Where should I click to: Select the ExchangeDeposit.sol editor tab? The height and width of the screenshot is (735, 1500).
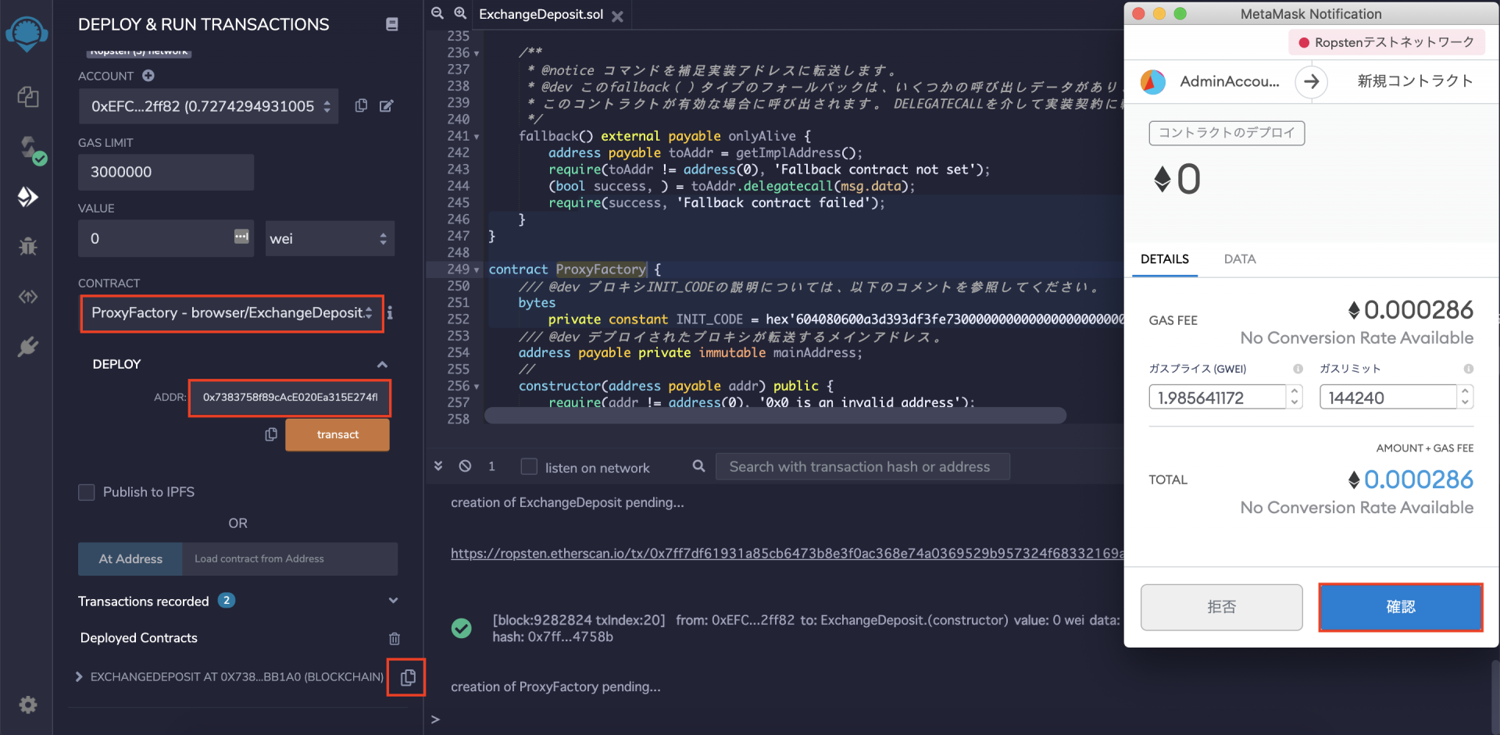tap(541, 15)
